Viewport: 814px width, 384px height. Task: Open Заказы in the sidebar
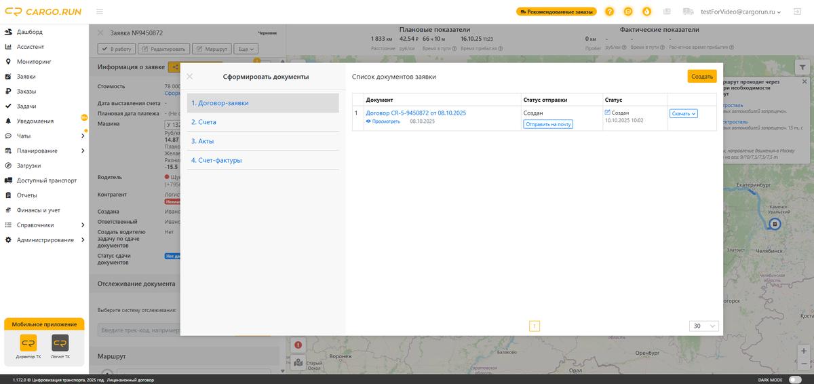pyautogui.click(x=44, y=92)
